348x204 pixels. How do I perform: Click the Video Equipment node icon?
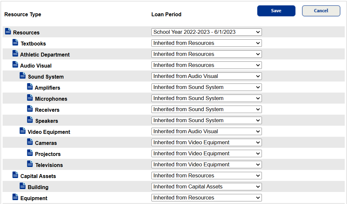(x=22, y=130)
